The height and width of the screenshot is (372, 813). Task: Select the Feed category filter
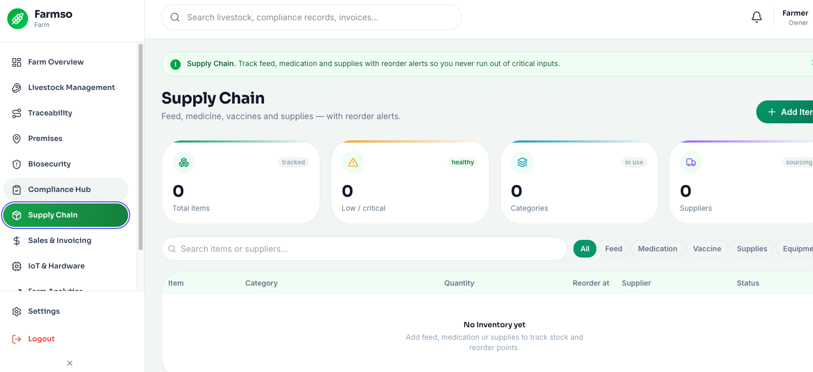614,249
